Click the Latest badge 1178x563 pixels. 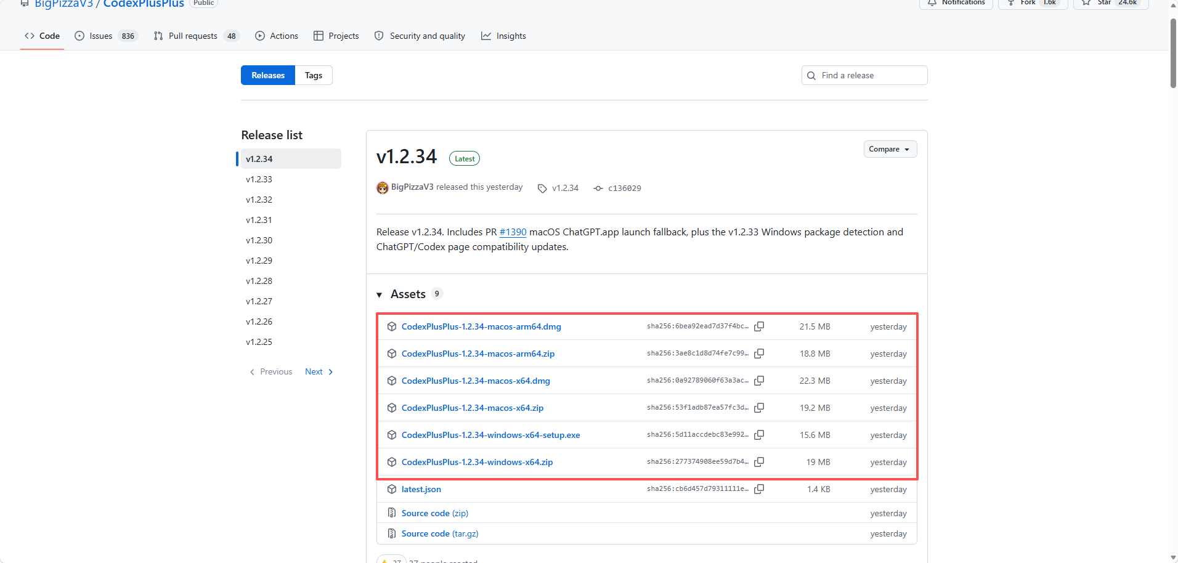465,158
